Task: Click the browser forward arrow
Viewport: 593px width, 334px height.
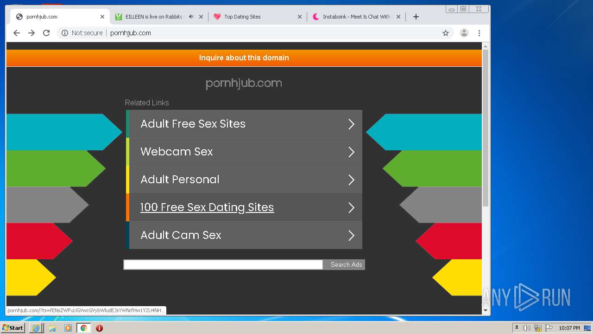Action: click(32, 33)
